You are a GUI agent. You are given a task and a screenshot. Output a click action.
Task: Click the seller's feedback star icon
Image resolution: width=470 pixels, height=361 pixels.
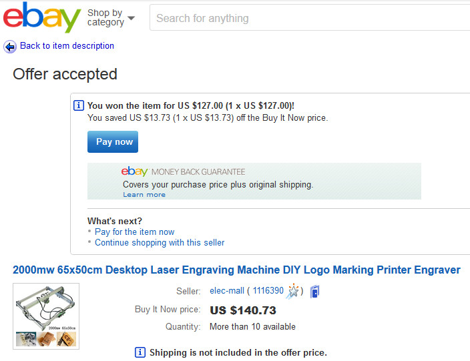(x=292, y=291)
